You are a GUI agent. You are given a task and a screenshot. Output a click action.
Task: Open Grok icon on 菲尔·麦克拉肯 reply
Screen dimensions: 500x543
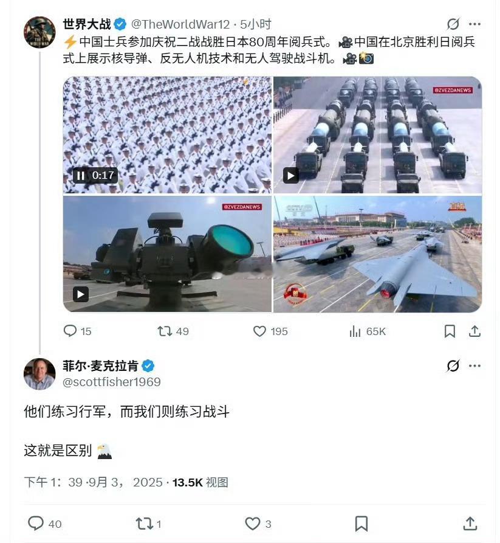(x=453, y=365)
